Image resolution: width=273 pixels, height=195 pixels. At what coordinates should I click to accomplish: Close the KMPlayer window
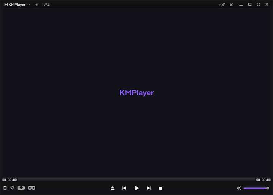[x=267, y=4]
